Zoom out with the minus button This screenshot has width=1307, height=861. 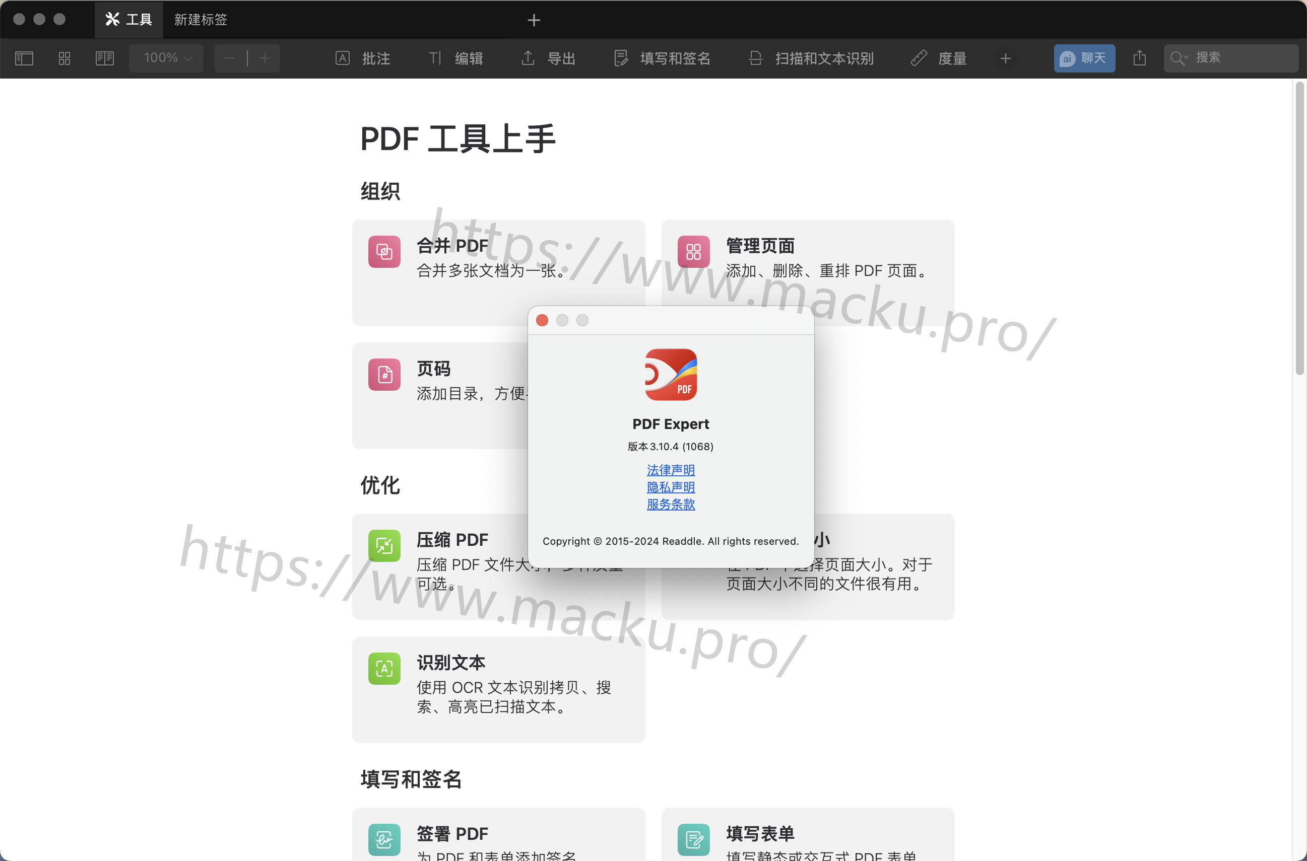tap(230, 58)
